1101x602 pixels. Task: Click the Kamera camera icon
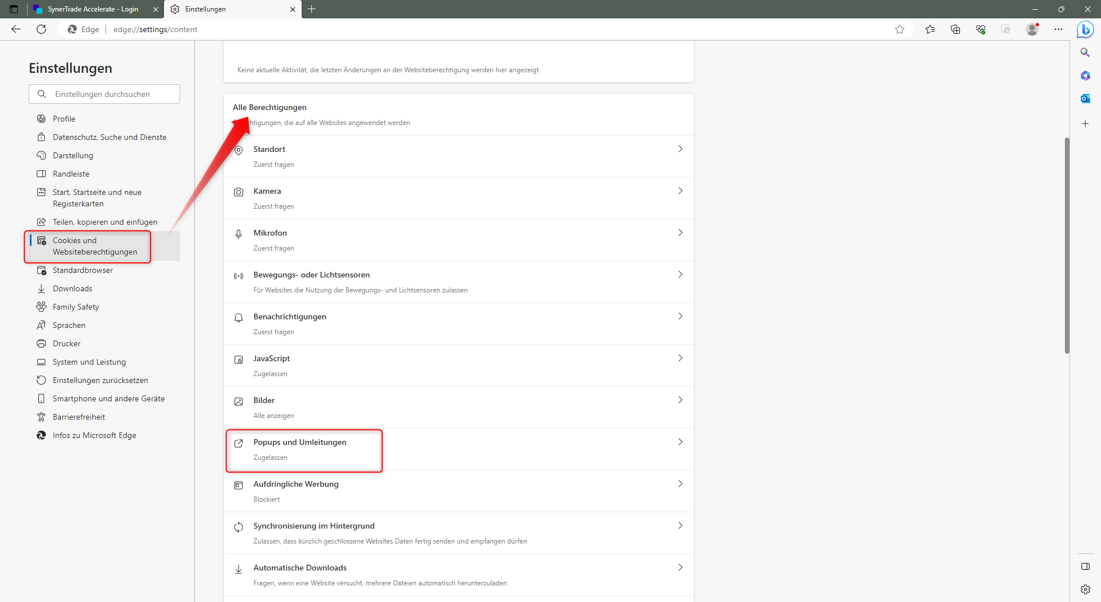click(x=239, y=192)
